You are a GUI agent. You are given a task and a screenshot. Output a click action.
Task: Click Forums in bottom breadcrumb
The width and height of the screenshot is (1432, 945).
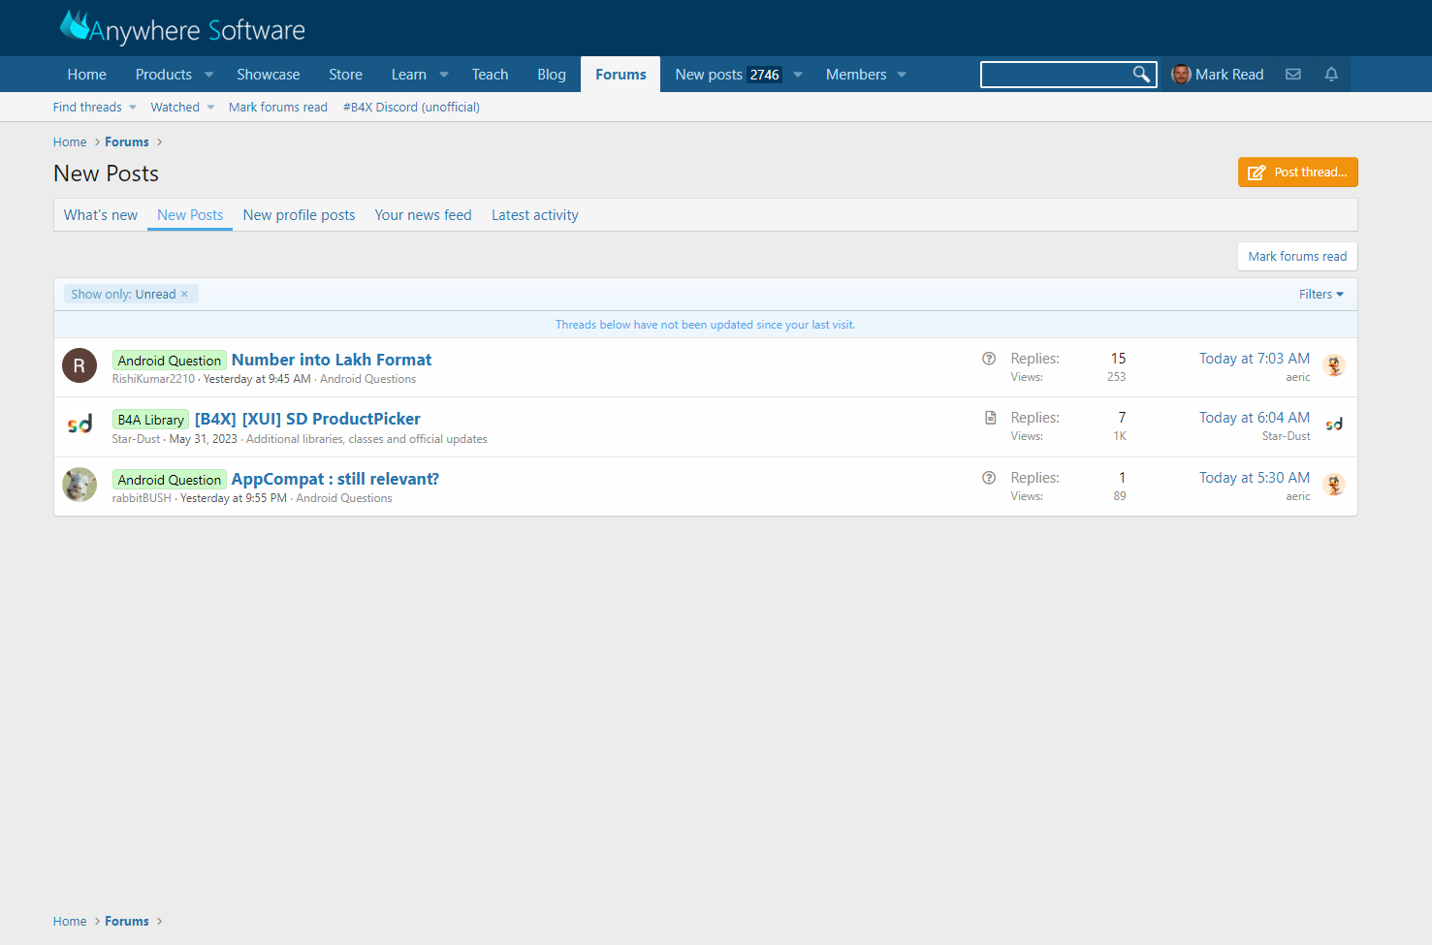point(127,922)
